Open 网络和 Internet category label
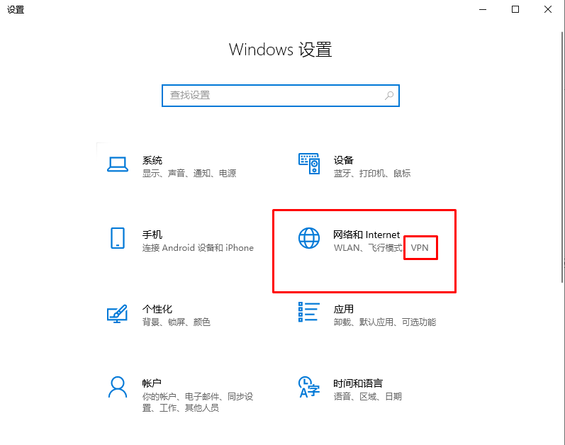Screen dimensions: 565x445 tap(367, 235)
